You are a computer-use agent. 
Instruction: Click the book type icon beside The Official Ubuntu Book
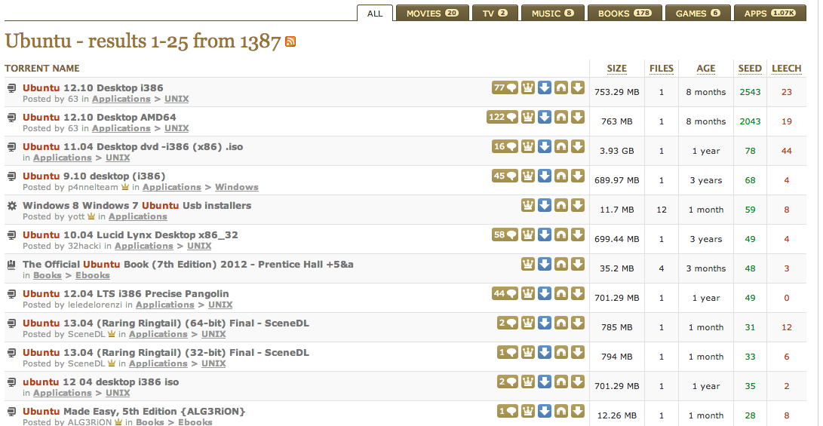click(11, 265)
